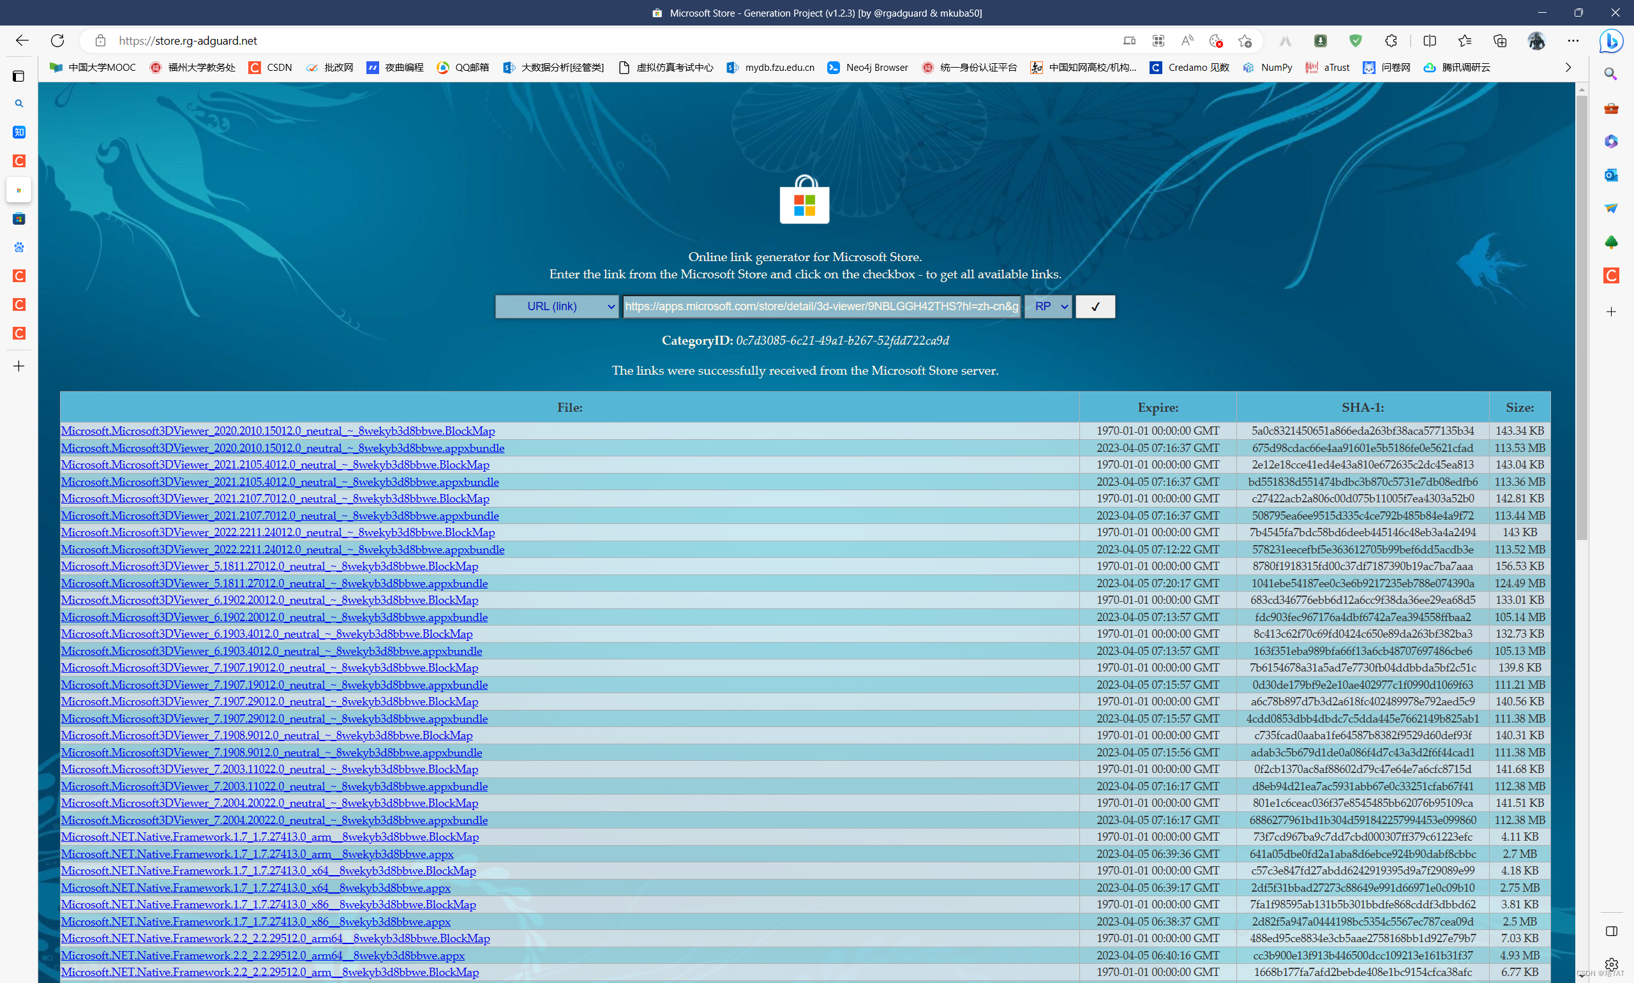
Task: Open the QR apps icon in address bar
Action: point(1158,40)
